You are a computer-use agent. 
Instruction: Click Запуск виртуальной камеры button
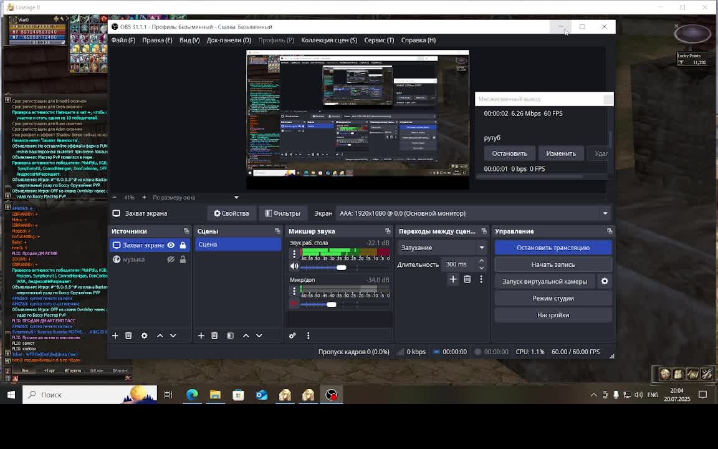[x=545, y=281]
